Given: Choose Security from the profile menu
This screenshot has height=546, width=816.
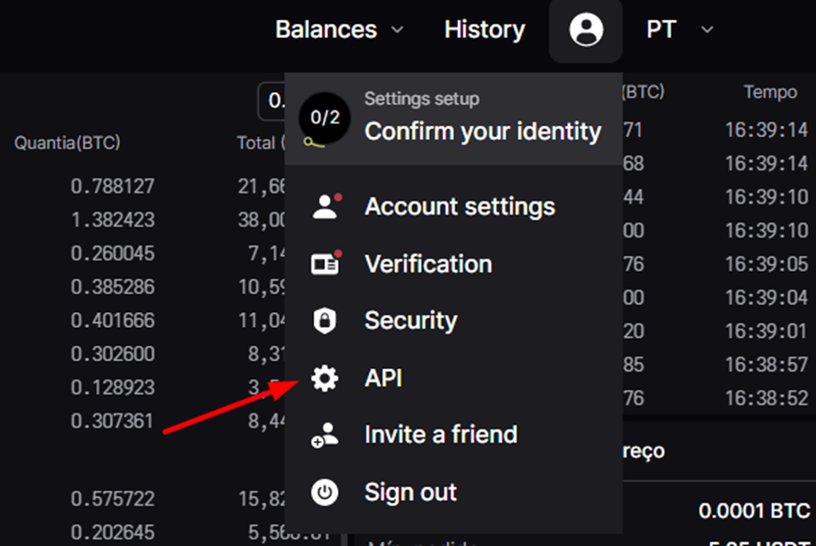Looking at the screenshot, I should (x=411, y=321).
